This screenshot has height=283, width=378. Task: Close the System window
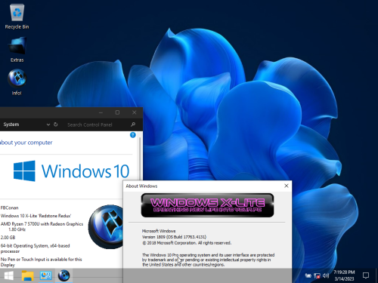[x=135, y=112]
